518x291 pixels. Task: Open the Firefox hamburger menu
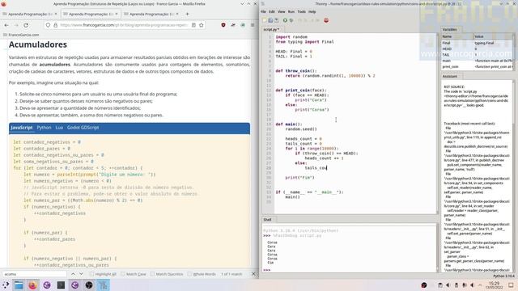253,25
